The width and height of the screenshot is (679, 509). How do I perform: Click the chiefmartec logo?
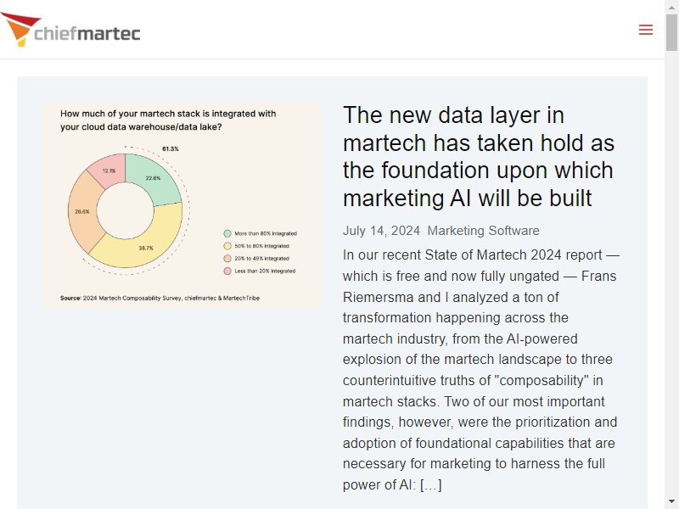(x=70, y=29)
